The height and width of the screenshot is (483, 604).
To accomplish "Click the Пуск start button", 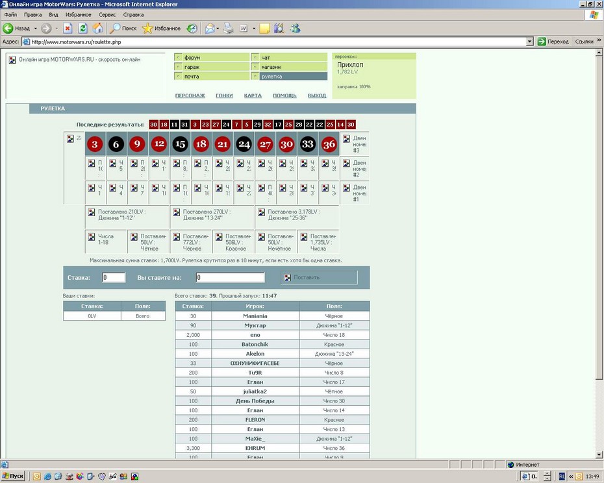I will [x=13, y=476].
